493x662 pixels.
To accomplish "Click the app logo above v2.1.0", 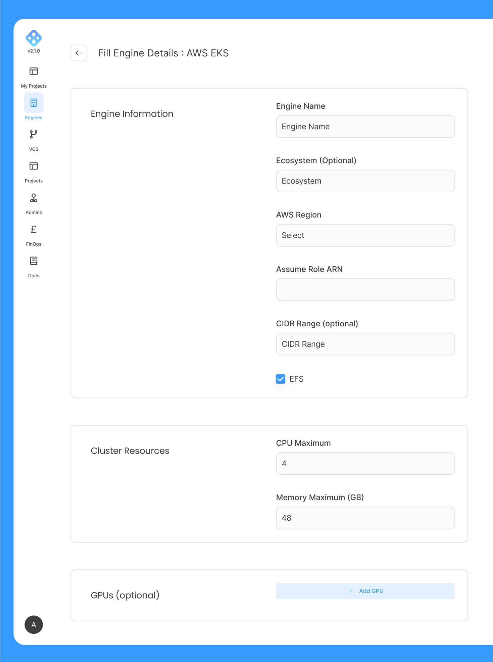I will 34,38.
